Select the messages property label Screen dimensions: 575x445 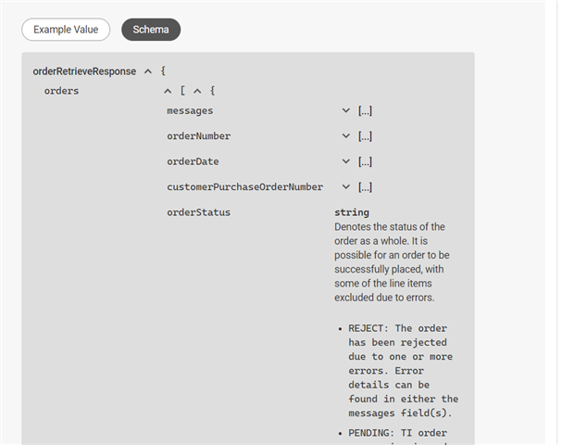[x=190, y=111]
